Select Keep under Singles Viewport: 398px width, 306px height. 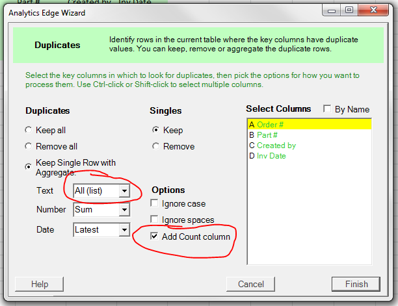tap(155, 131)
